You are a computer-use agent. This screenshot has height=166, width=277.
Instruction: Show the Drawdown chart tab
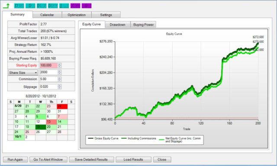point(117,25)
